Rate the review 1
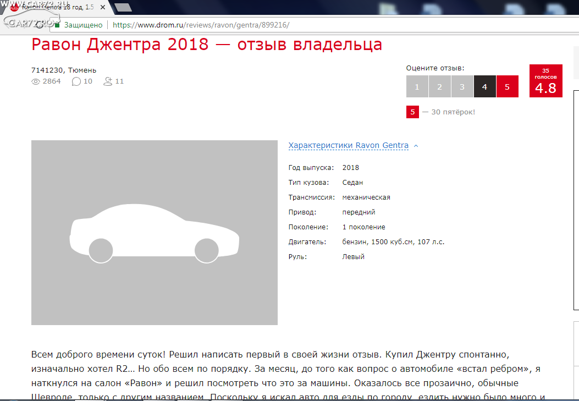The height and width of the screenshot is (401, 579). (417, 86)
